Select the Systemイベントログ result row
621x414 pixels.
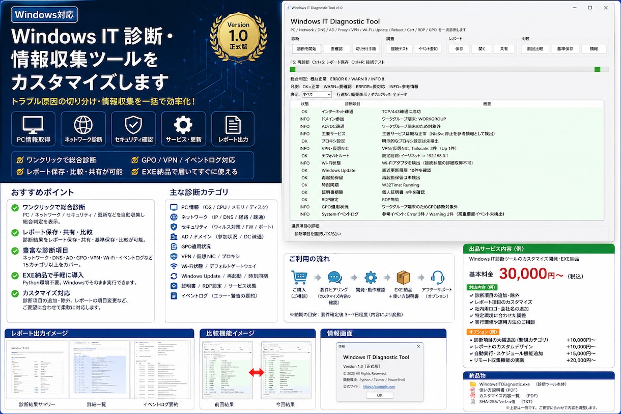pyautogui.click(x=447, y=214)
